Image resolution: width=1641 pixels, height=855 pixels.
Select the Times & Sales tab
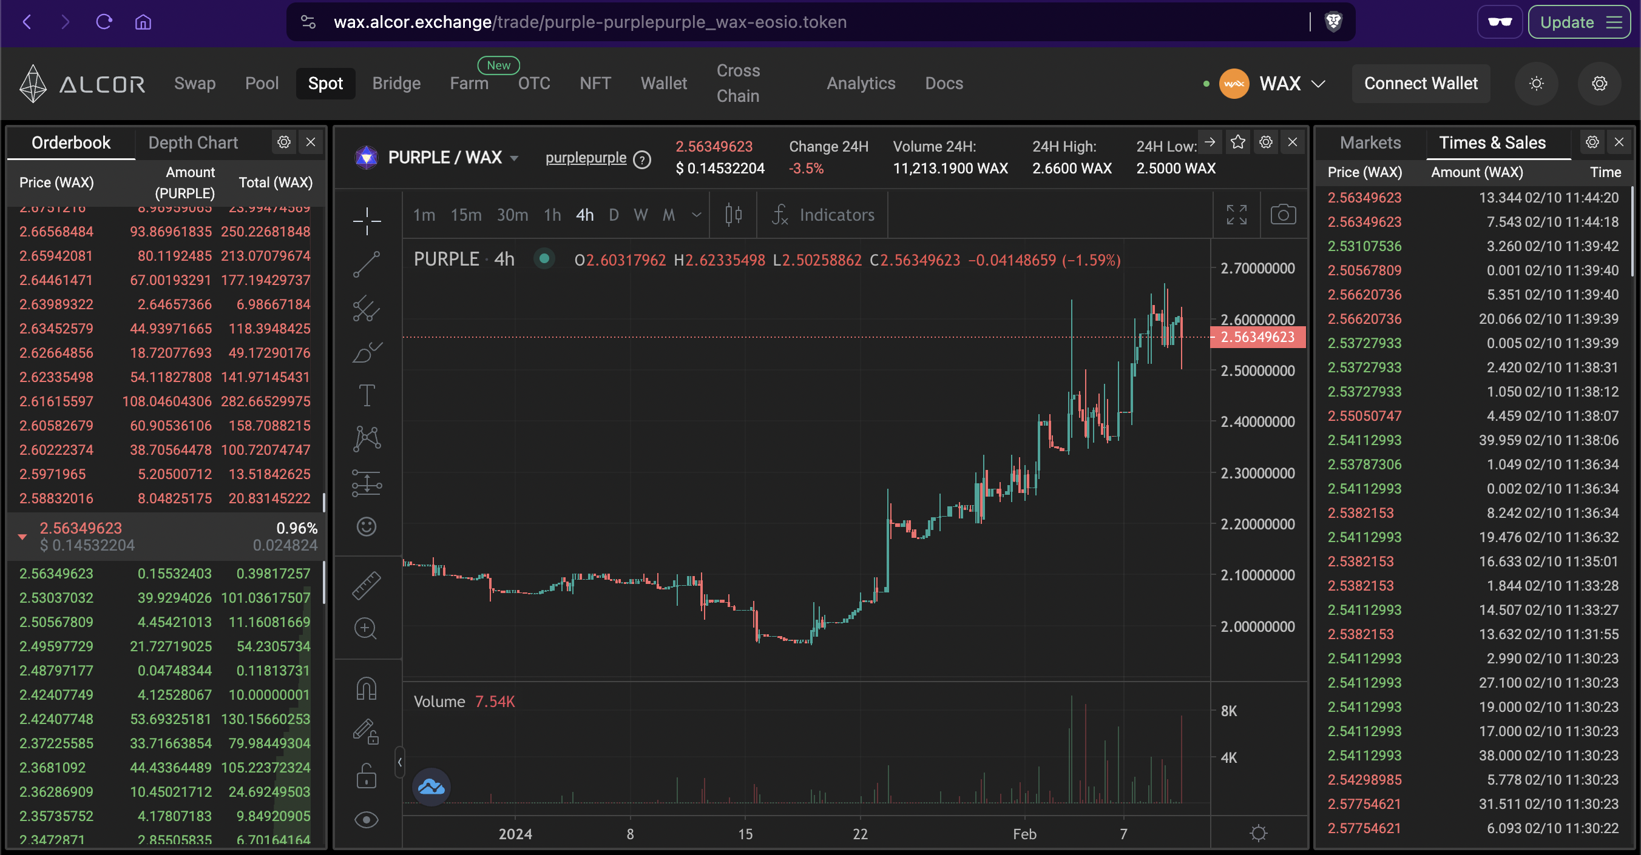tap(1492, 142)
